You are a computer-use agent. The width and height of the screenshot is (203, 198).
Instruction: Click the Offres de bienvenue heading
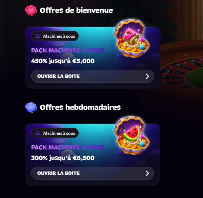(x=76, y=11)
